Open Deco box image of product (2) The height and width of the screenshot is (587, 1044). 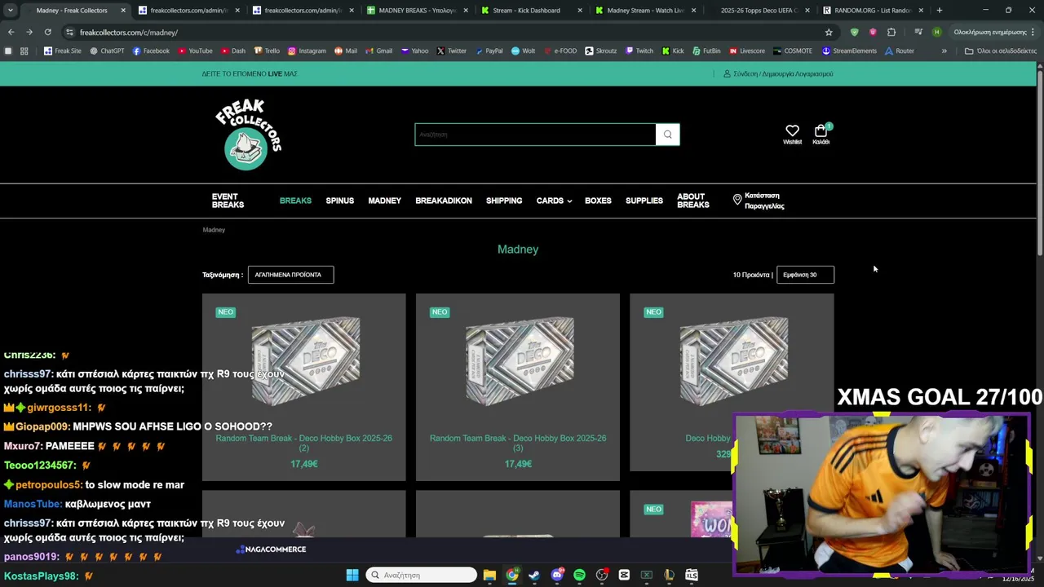pos(304,360)
